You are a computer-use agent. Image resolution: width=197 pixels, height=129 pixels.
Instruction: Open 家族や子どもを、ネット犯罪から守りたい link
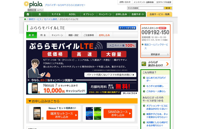[157, 115]
